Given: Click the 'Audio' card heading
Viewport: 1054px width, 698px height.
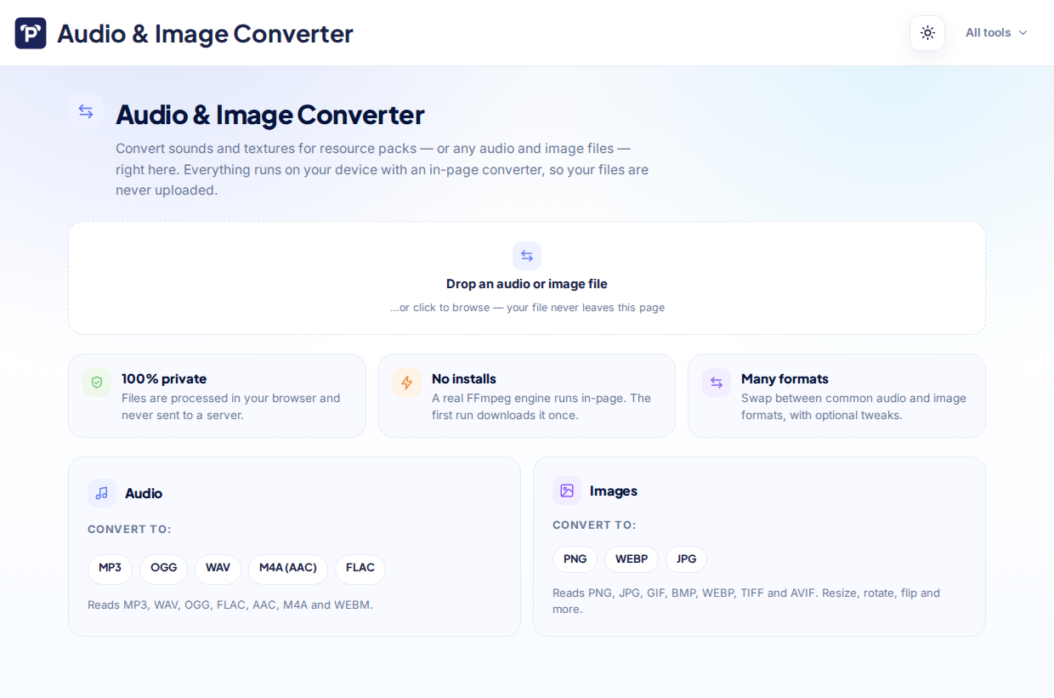Looking at the screenshot, I should tap(144, 493).
